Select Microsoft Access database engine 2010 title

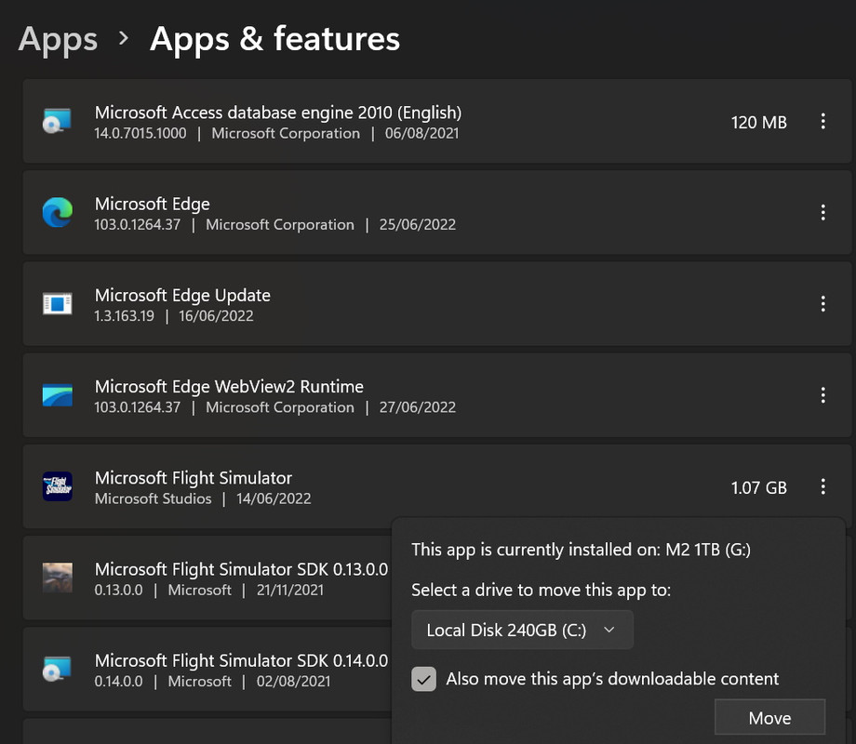(278, 113)
